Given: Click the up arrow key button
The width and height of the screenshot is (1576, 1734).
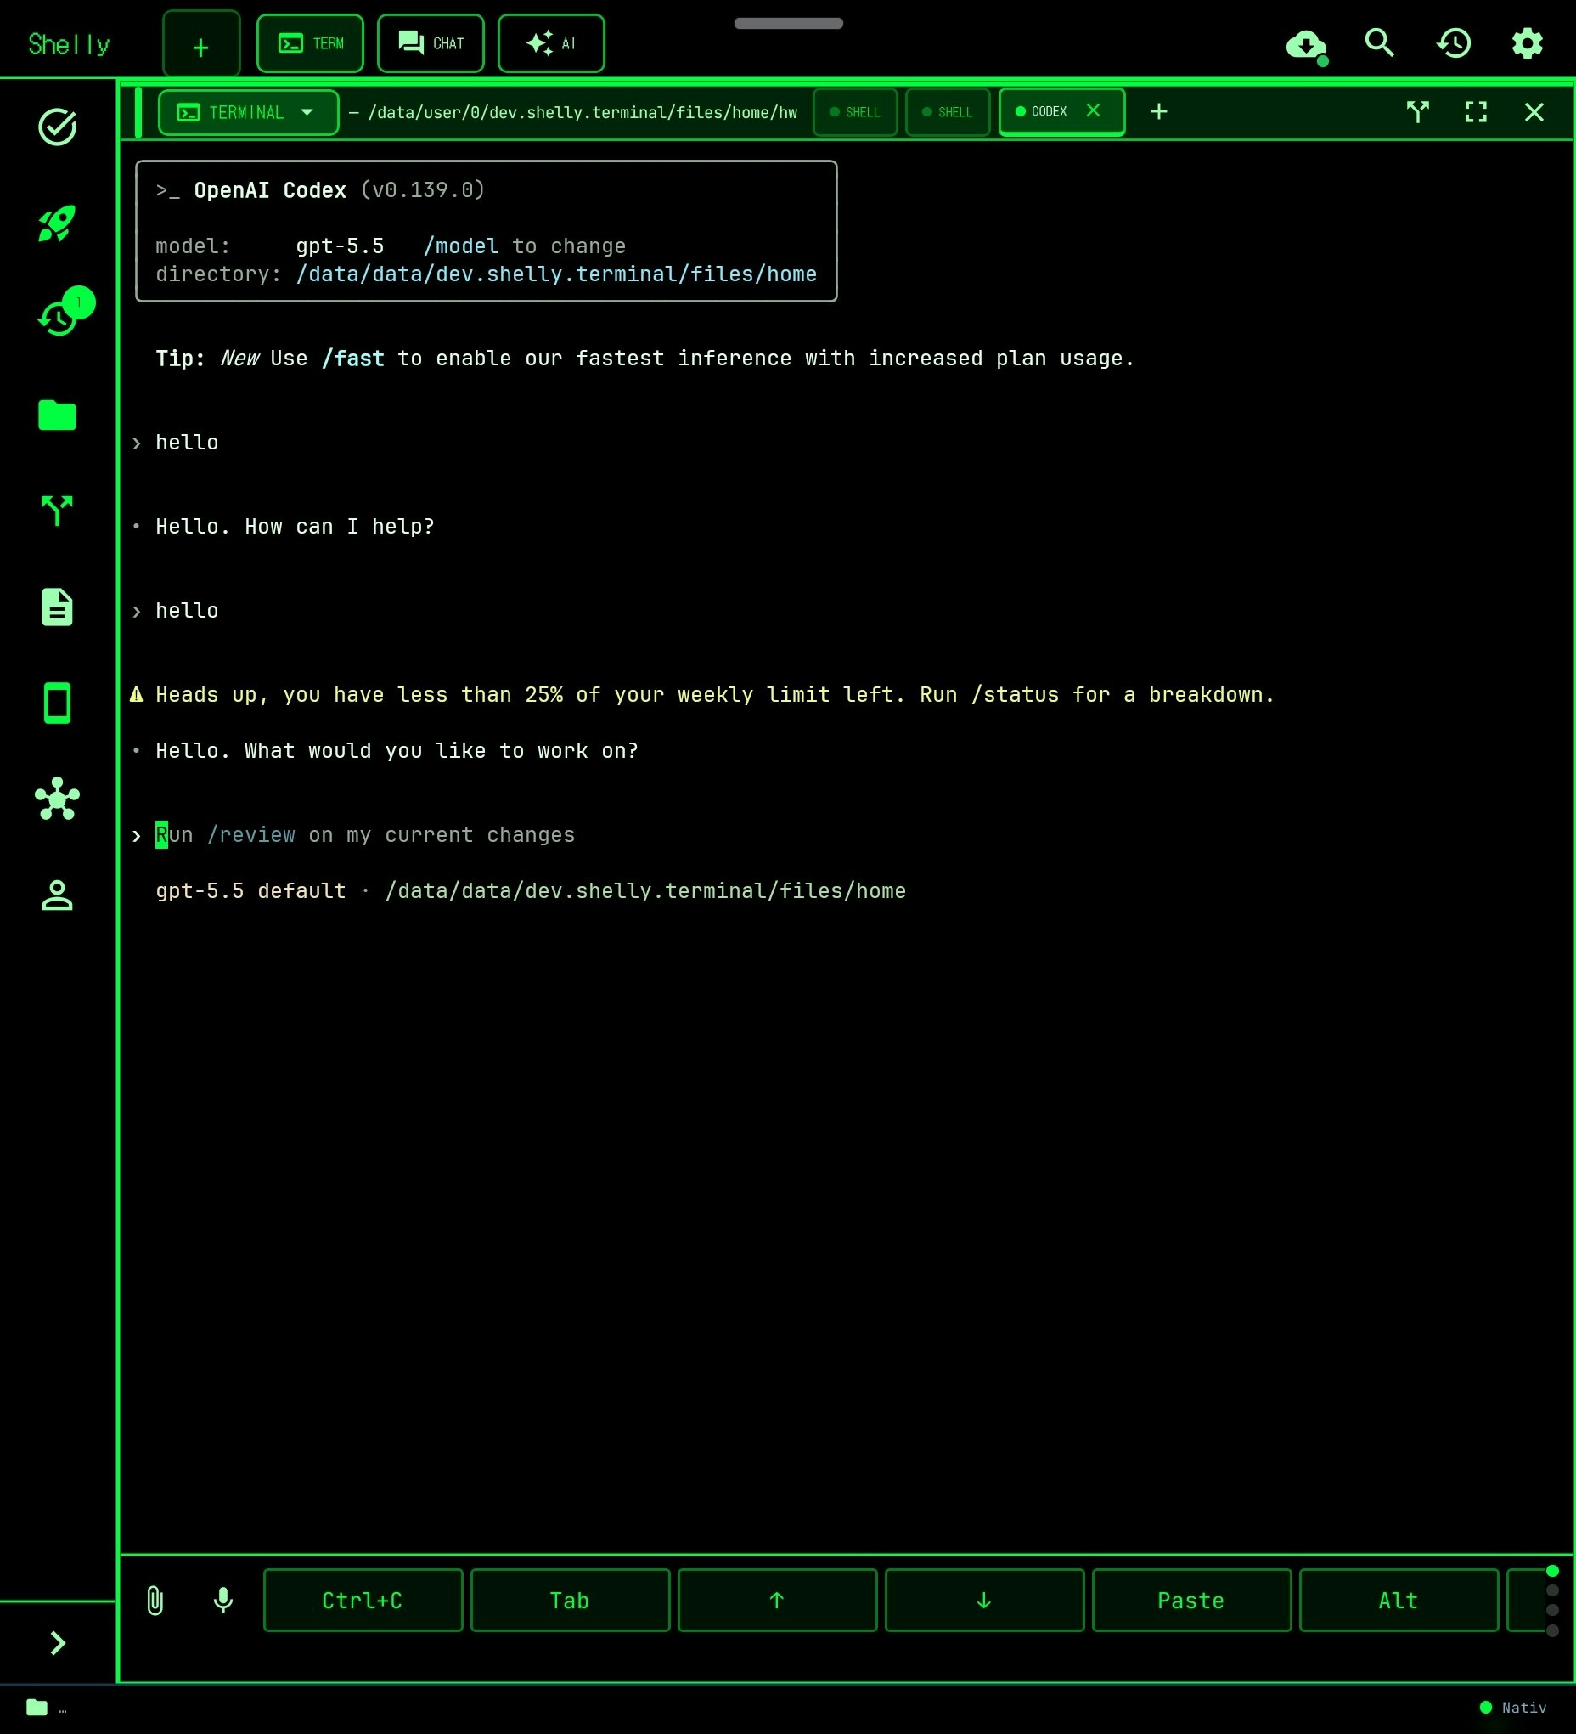Looking at the screenshot, I should click(x=777, y=1601).
